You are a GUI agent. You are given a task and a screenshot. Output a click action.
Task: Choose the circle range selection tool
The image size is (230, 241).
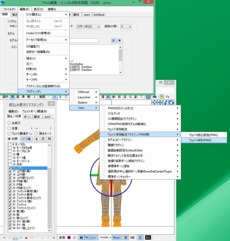coord(66,97)
